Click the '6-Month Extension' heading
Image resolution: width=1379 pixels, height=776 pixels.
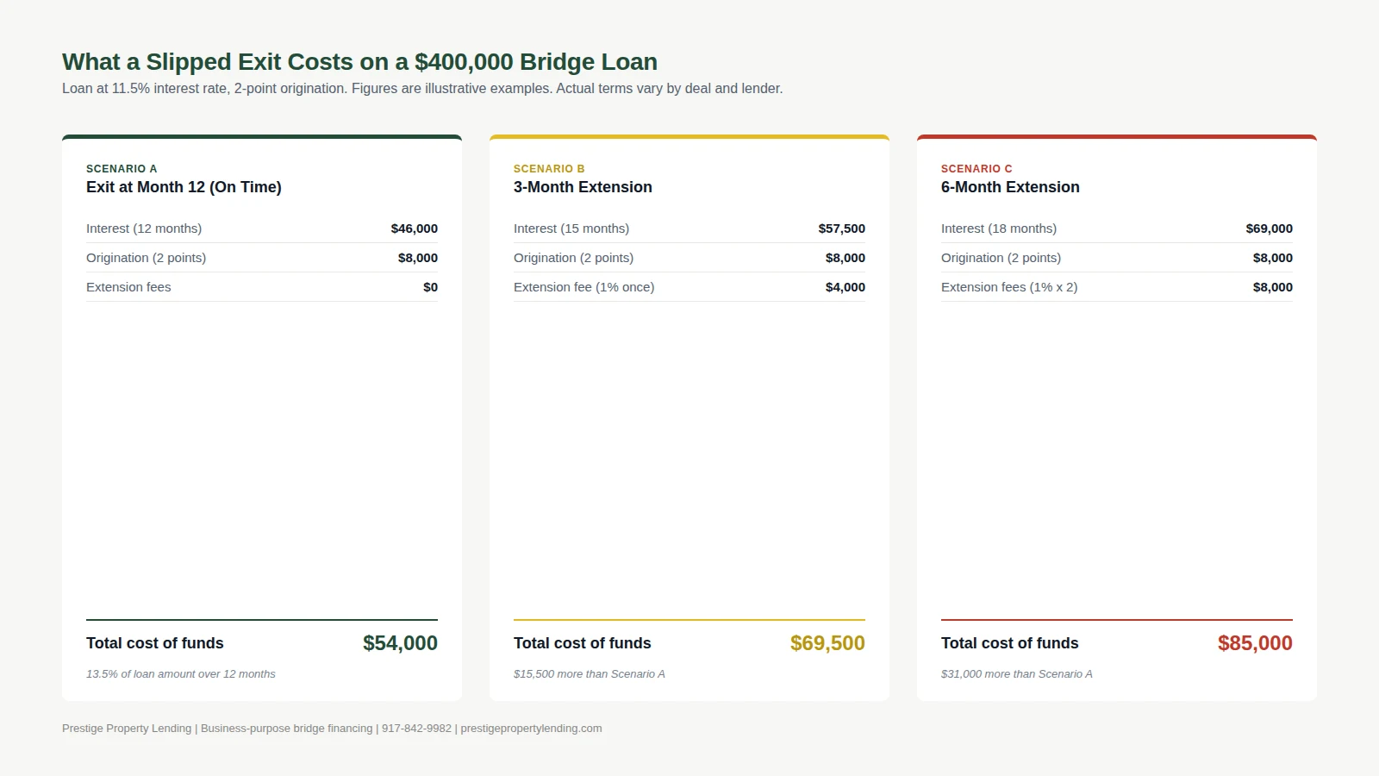tap(1010, 187)
